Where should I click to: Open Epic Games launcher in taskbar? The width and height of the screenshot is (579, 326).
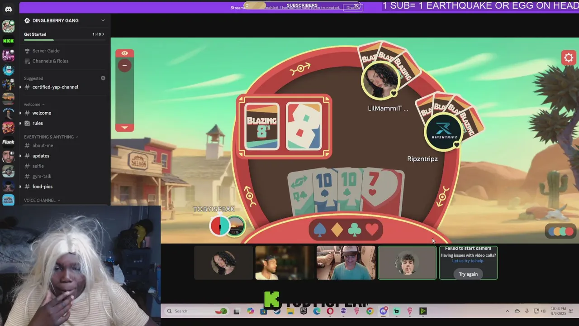coord(304,311)
